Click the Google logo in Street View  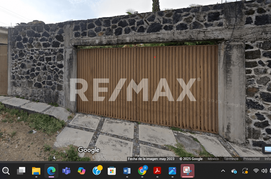[x=89, y=150]
